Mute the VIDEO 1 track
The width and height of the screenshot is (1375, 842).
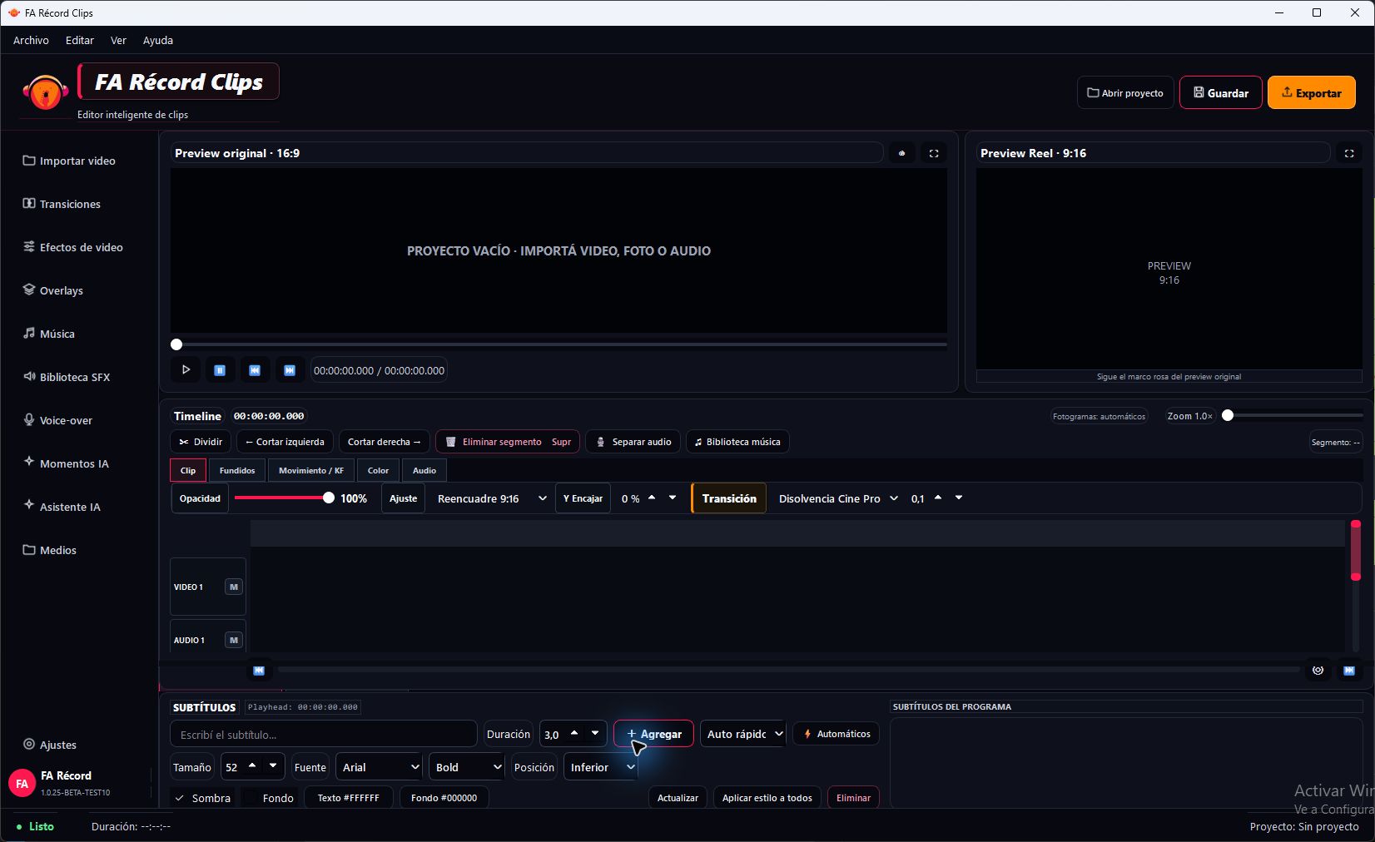coord(234,587)
